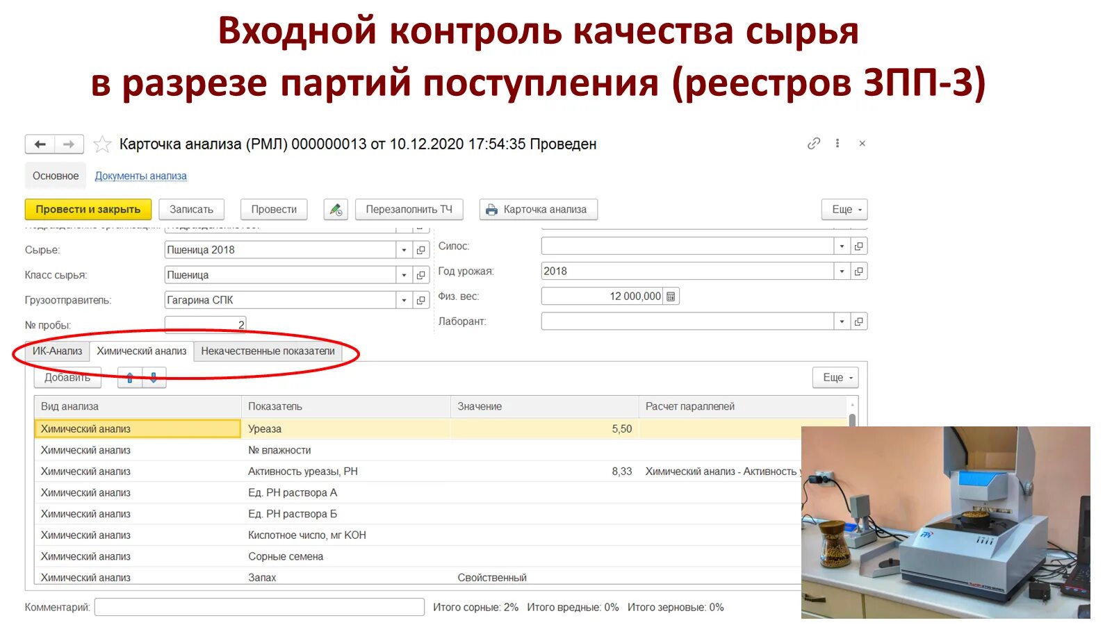Screen dimensions: 1112x625
Task: Open the table Еще menu
Action: pyautogui.click(x=835, y=377)
